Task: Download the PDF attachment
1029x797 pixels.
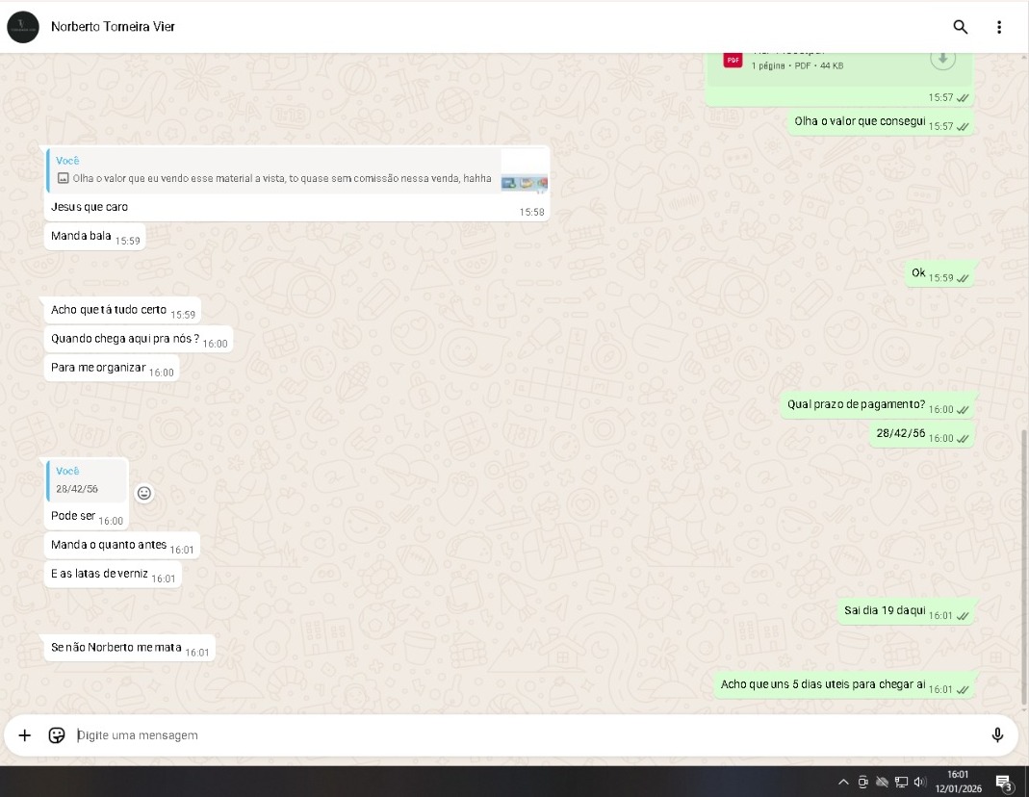Action: coord(942,59)
